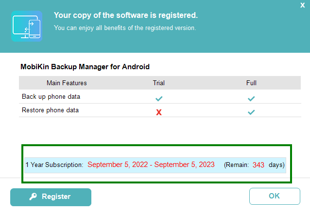Confirm by clicking the OK button
310x212 pixels.
click(x=274, y=197)
